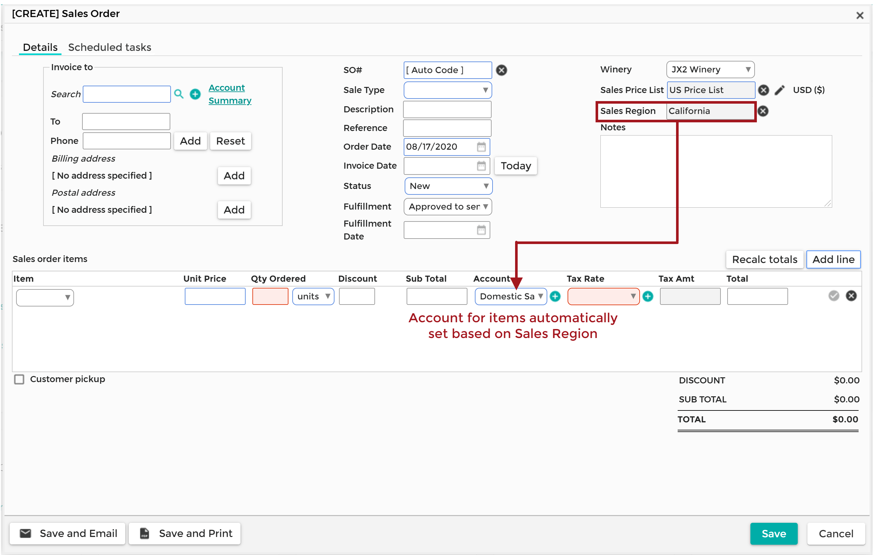Clear the SO# Auto Code field
This screenshot has width=875, height=555.
502,70
